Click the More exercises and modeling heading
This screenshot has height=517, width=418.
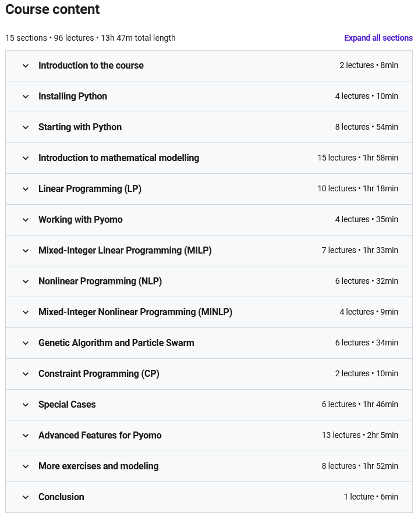(x=98, y=466)
